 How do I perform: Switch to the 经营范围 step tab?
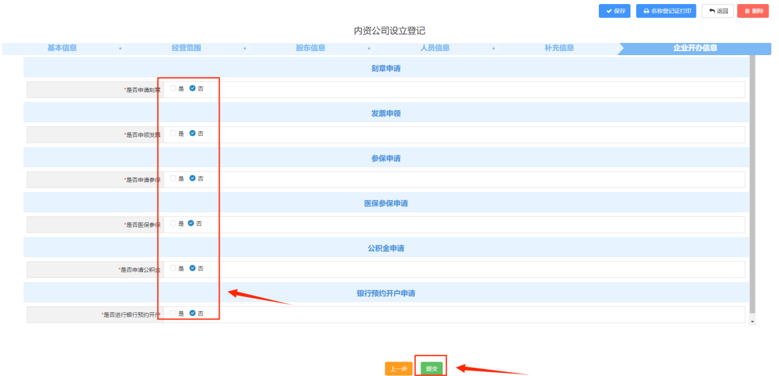pos(186,48)
